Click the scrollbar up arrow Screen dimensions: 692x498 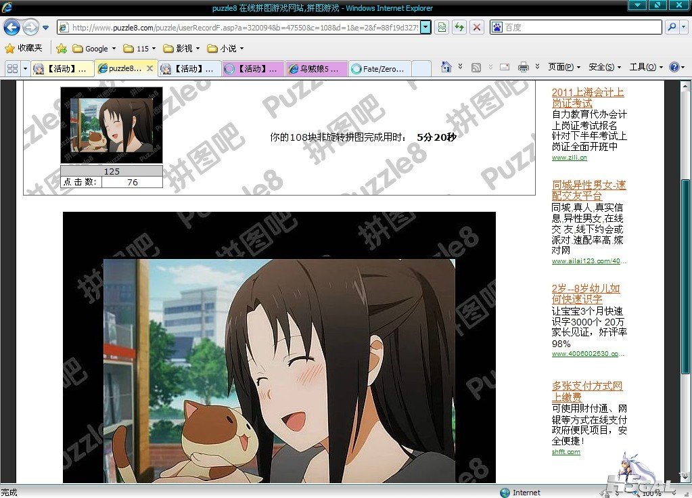coord(685,85)
